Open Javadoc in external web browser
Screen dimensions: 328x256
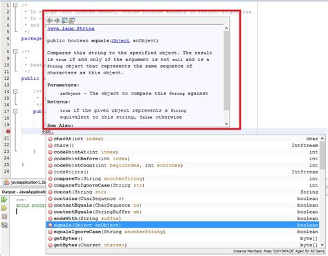64,21
